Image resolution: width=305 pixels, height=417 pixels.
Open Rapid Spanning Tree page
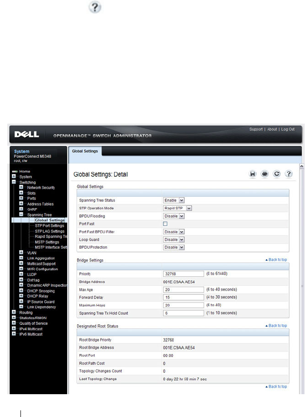point(51,236)
